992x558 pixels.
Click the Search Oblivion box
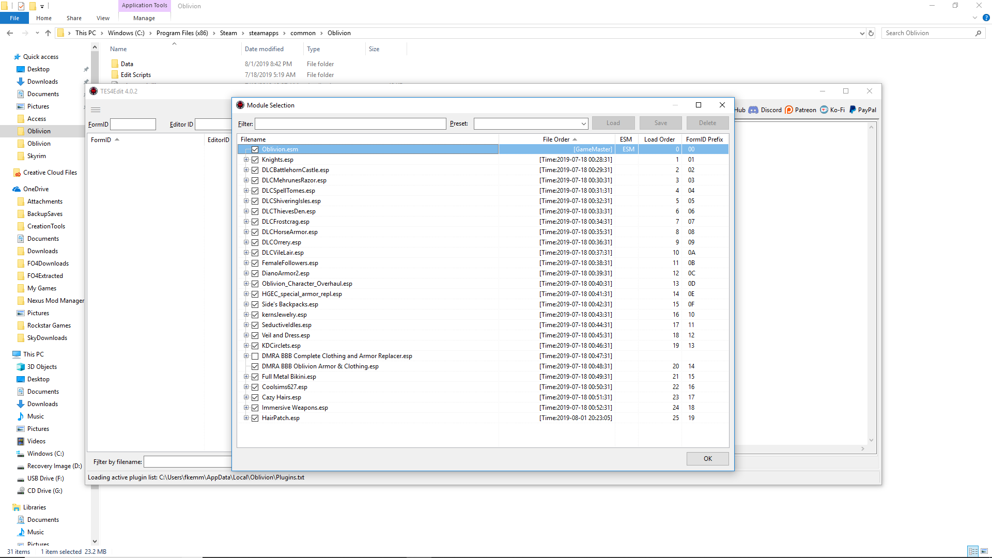coord(933,33)
